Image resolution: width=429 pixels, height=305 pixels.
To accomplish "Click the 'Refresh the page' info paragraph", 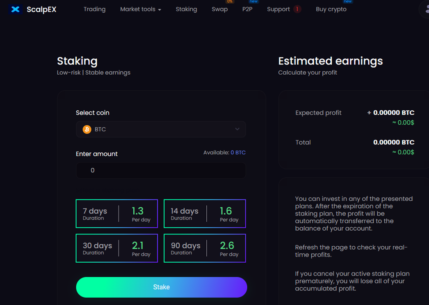I will [351, 251].
